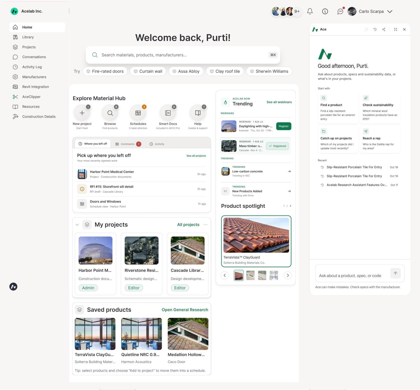Open Harbor Point Medical Center recent item
The image size is (420, 390).
[x=141, y=174]
